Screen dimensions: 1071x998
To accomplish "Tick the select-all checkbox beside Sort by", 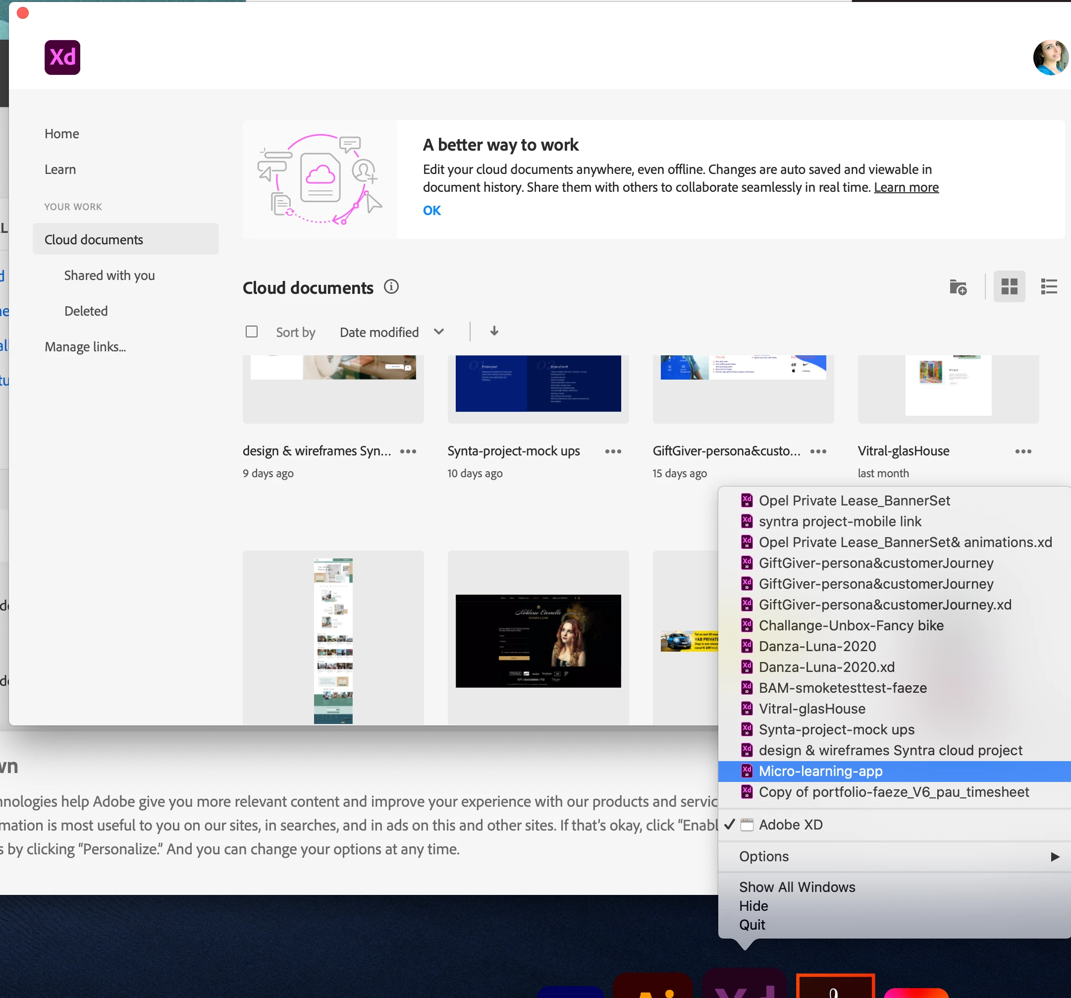I will pos(252,332).
